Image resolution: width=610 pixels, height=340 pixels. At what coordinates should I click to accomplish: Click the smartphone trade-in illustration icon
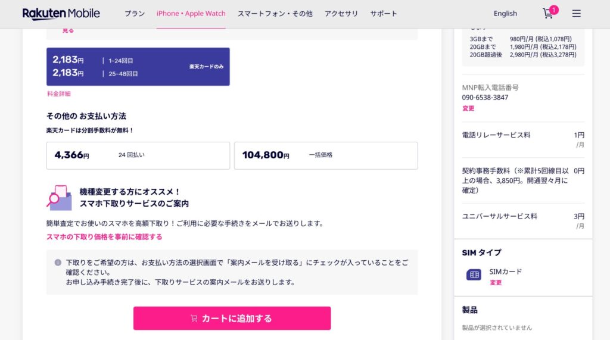click(x=59, y=198)
